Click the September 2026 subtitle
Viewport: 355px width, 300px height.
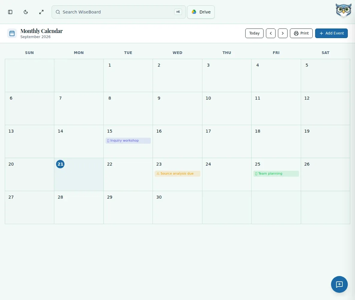tap(35, 37)
